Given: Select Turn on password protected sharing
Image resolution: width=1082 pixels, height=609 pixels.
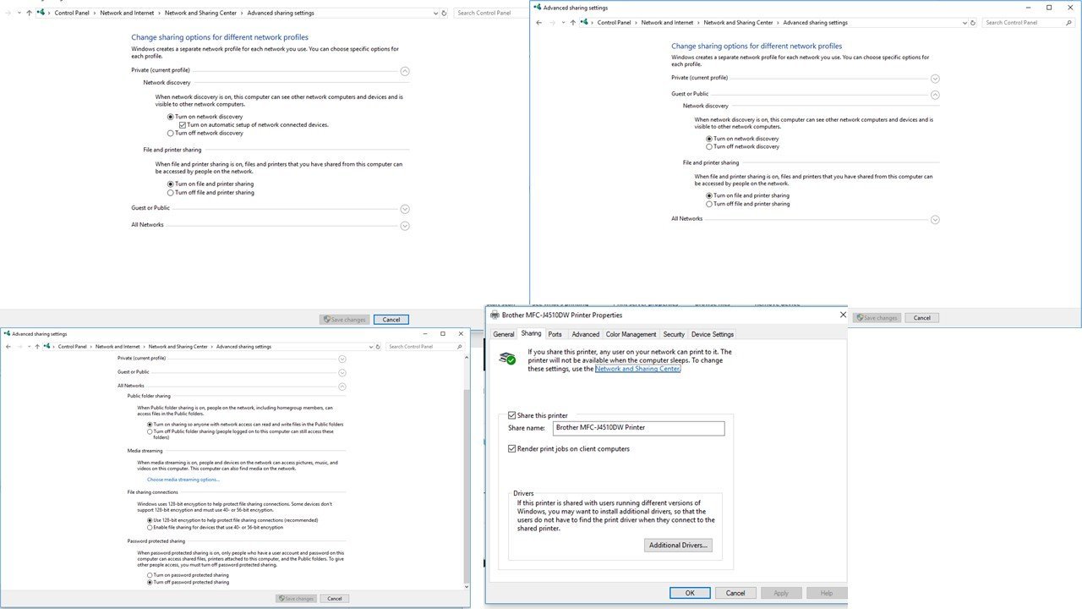Looking at the screenshot, I should [x=150, y=575].
